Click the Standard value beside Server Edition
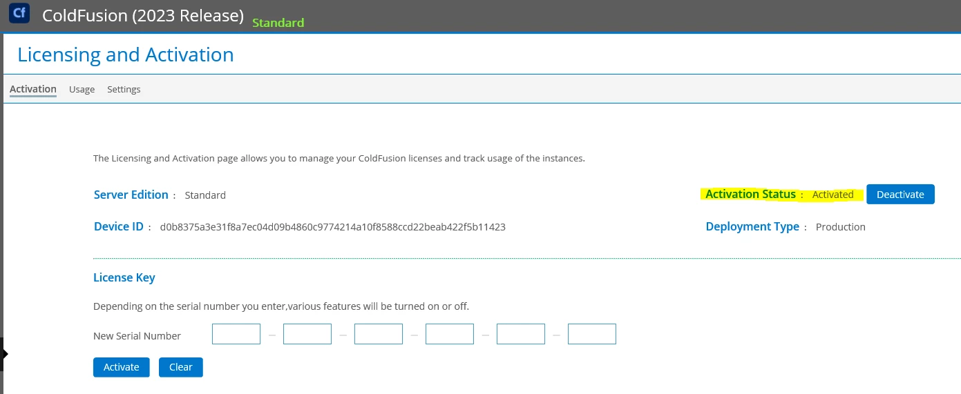Screen dimensions: 961x394 205,195
